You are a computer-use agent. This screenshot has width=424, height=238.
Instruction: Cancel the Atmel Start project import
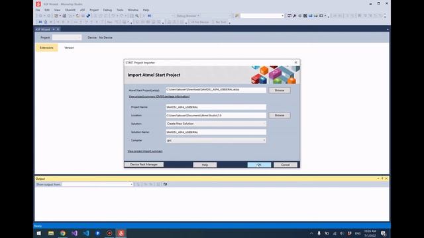(x=286, y=165)
